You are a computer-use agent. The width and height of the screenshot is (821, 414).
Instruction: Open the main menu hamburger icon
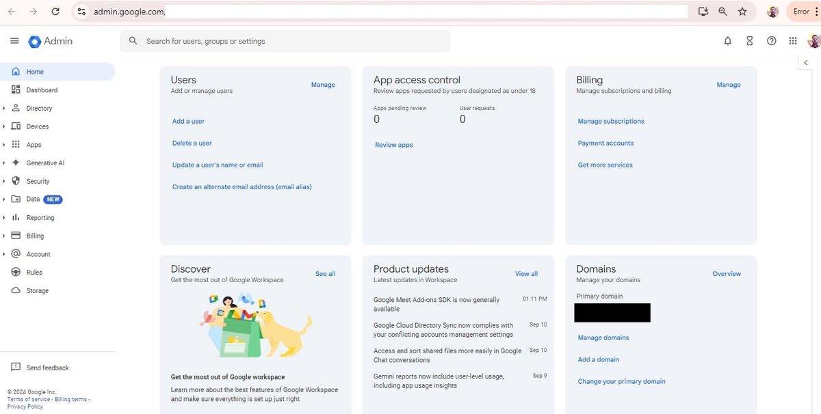14,41
